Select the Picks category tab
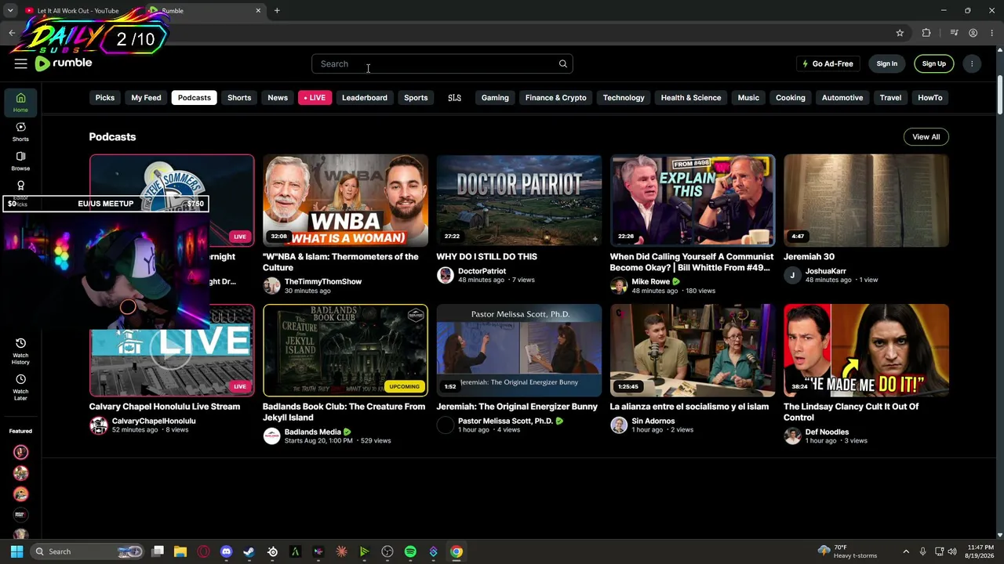The width and height of the screenshot is (1004, 564). (x=105, y=98)
